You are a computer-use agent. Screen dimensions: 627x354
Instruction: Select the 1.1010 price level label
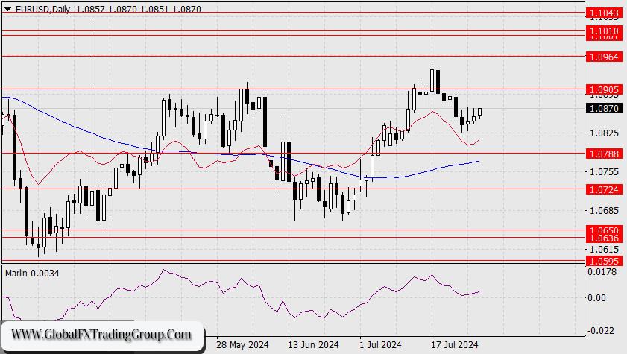tap(604, 31)
